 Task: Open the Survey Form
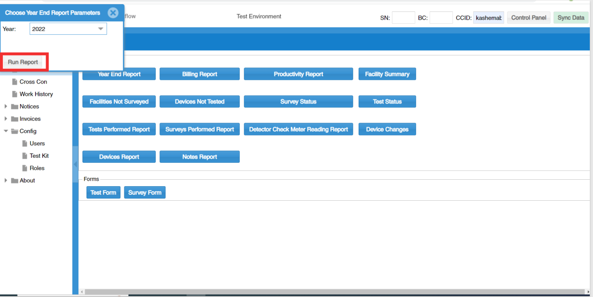coord(145,193)
